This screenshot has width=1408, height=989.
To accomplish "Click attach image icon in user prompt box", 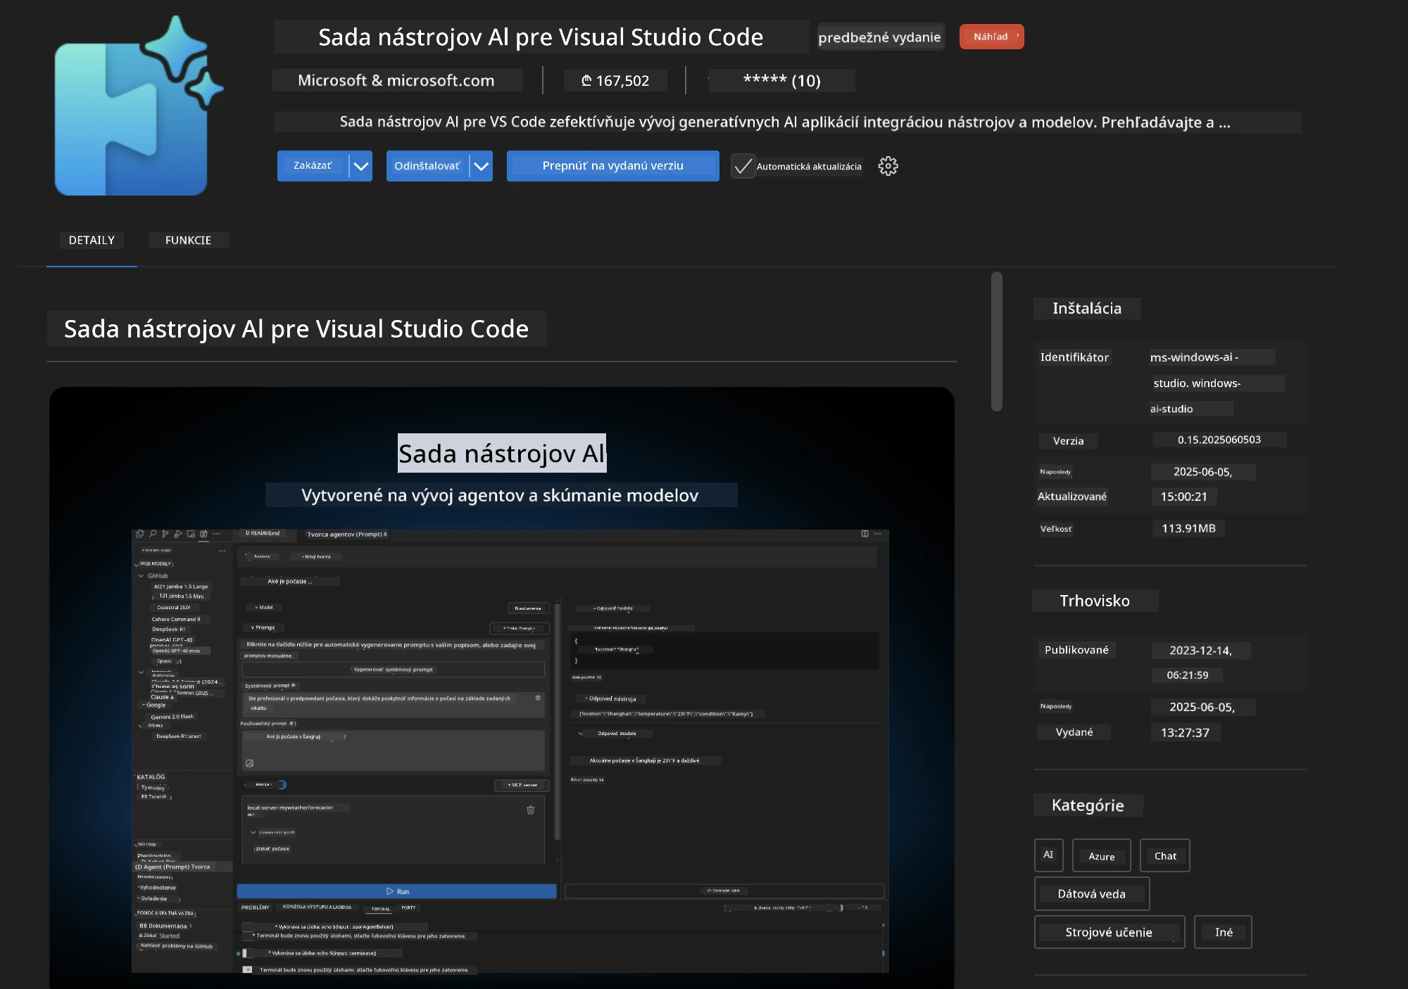I will pos(249,763).
